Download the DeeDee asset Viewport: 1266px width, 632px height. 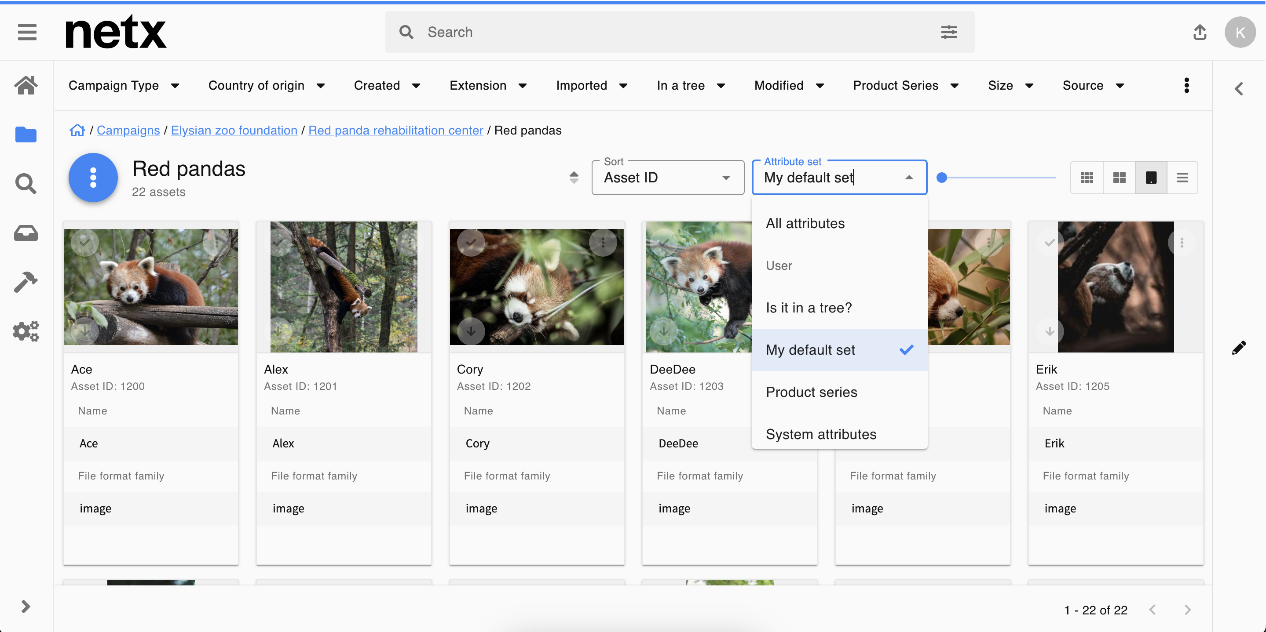[x=664, y=331]
